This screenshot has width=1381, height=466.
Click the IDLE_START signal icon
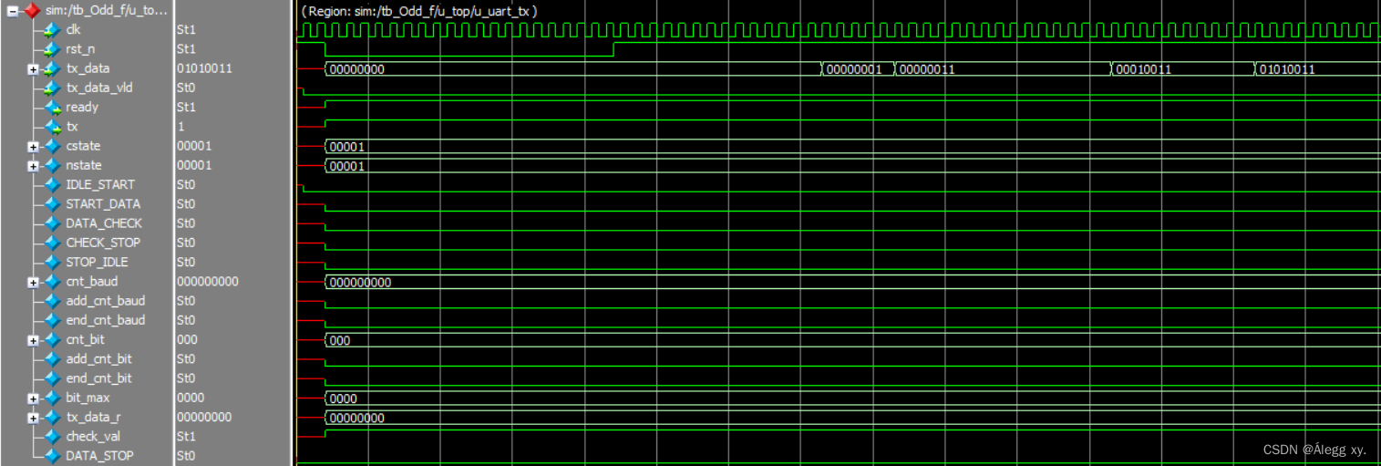(52, 184)
